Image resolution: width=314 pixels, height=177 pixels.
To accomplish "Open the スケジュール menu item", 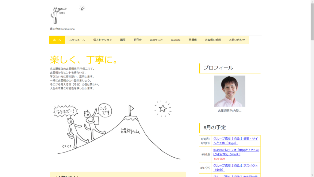I will (77, 40).
